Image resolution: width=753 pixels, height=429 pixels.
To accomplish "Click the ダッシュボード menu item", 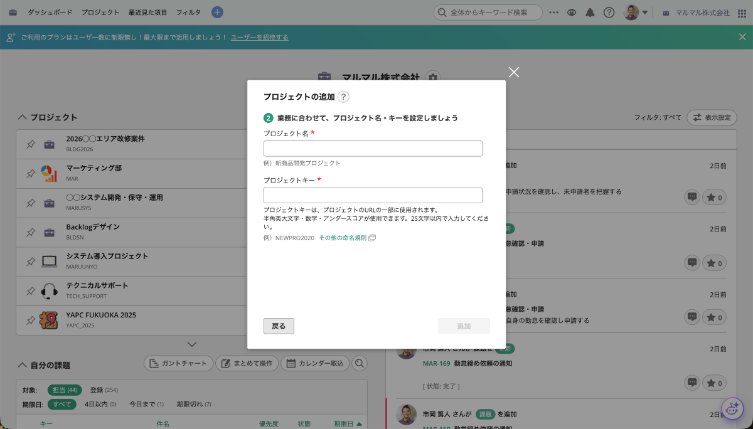I will pyautogui.click(x=50, y=13).
